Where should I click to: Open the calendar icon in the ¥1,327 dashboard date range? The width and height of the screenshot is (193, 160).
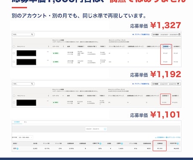pos(179,35)
